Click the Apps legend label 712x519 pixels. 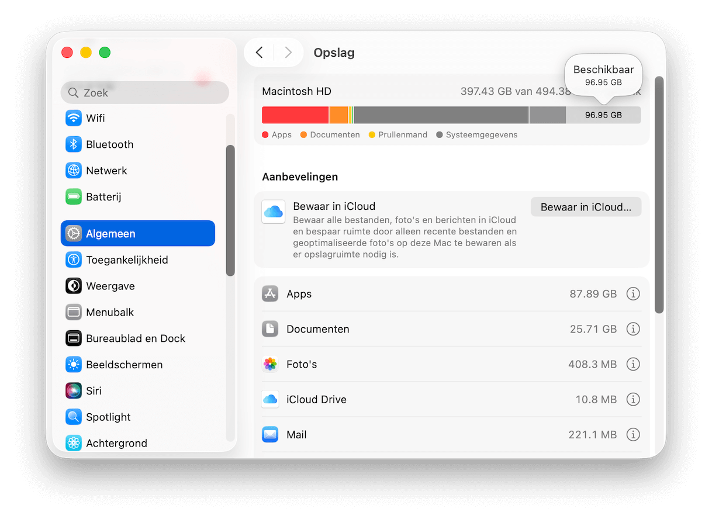point(282,135)
